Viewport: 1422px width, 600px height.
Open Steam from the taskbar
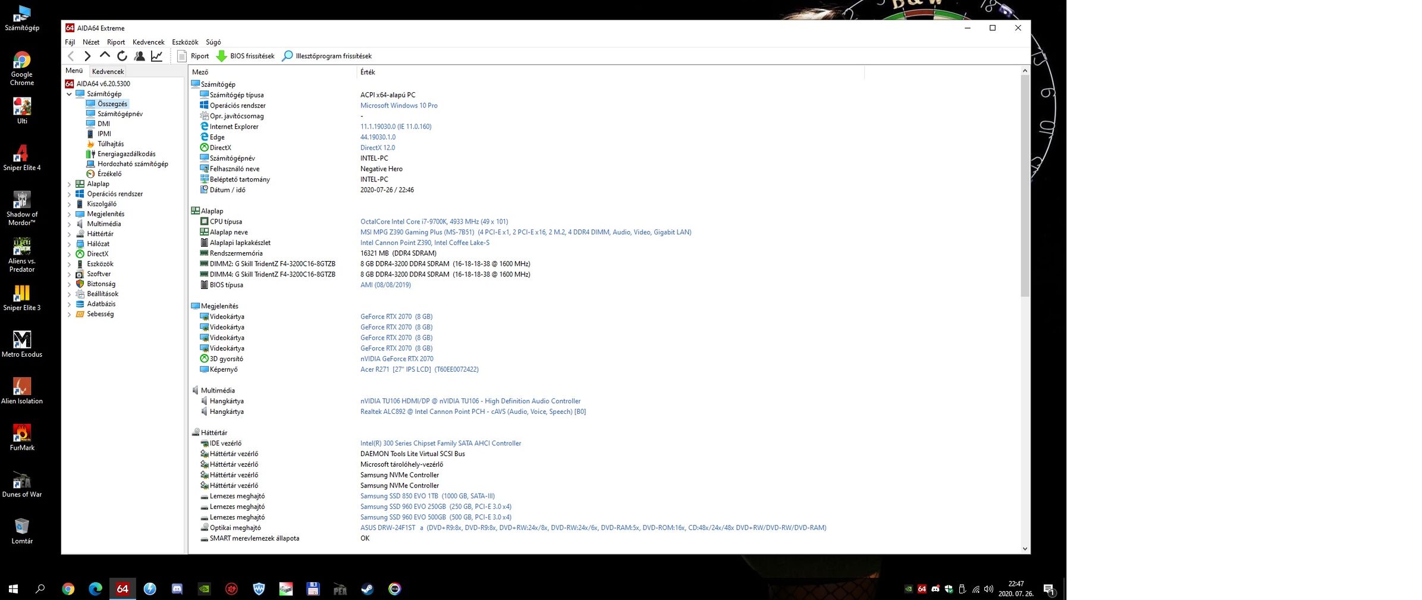pos(368,589)
